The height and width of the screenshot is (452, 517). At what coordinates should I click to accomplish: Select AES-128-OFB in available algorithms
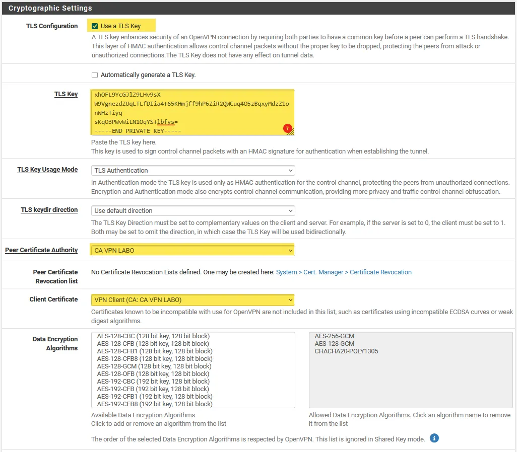coord(153,374)
